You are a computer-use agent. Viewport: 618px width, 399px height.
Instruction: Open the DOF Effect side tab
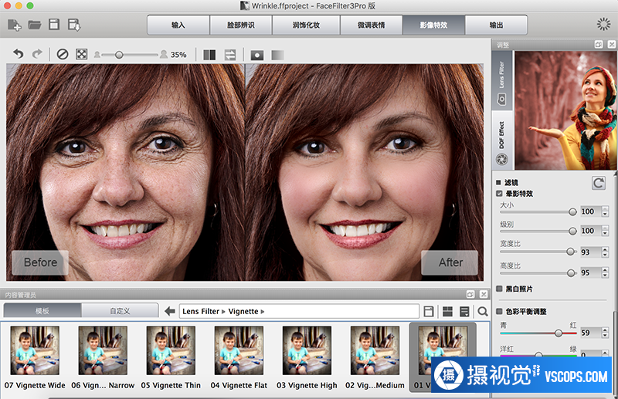tap(501, 140)
